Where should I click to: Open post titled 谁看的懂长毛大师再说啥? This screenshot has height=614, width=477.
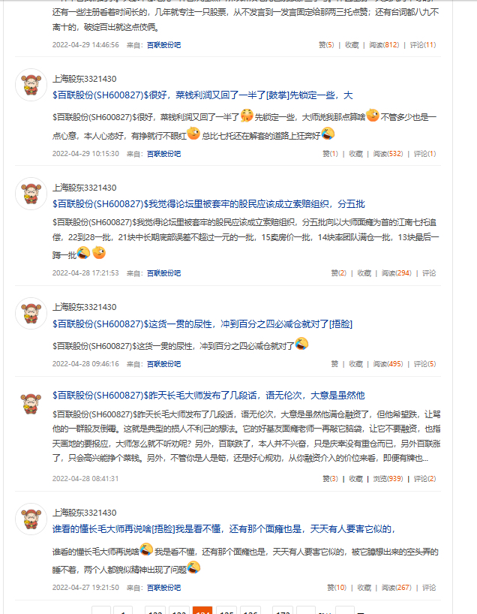tap(223, 529)
